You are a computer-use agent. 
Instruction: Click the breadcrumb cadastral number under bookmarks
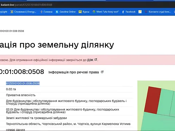tap(12, 31)
